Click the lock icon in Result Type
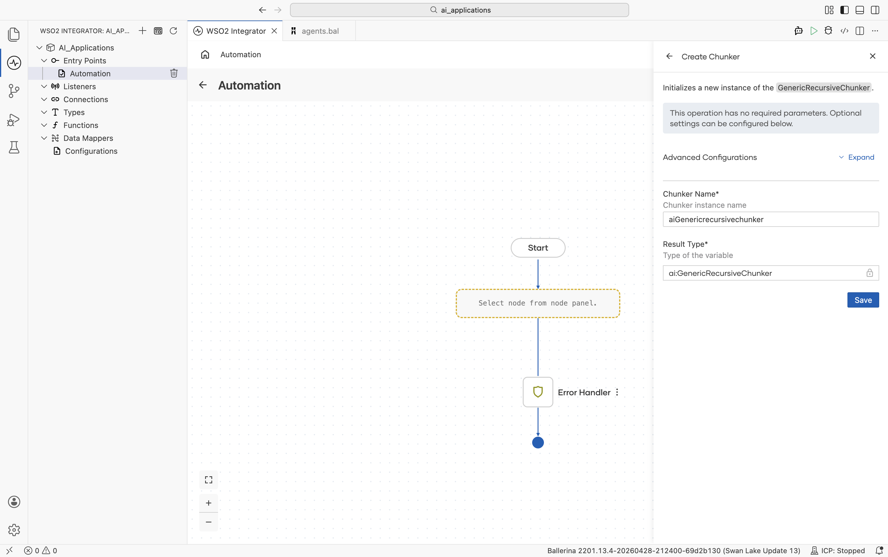This screenshot has width=888, height=557. tap(869, 273)
